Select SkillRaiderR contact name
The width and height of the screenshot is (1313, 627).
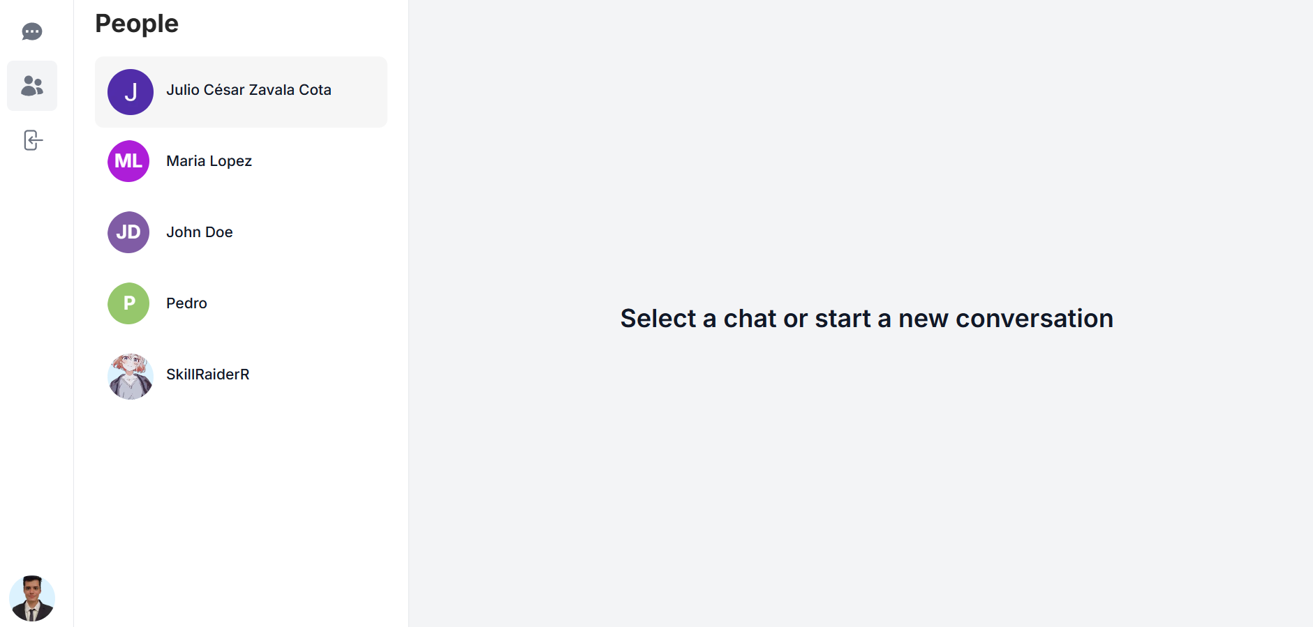pyautogui.click(x=207, y=375)
